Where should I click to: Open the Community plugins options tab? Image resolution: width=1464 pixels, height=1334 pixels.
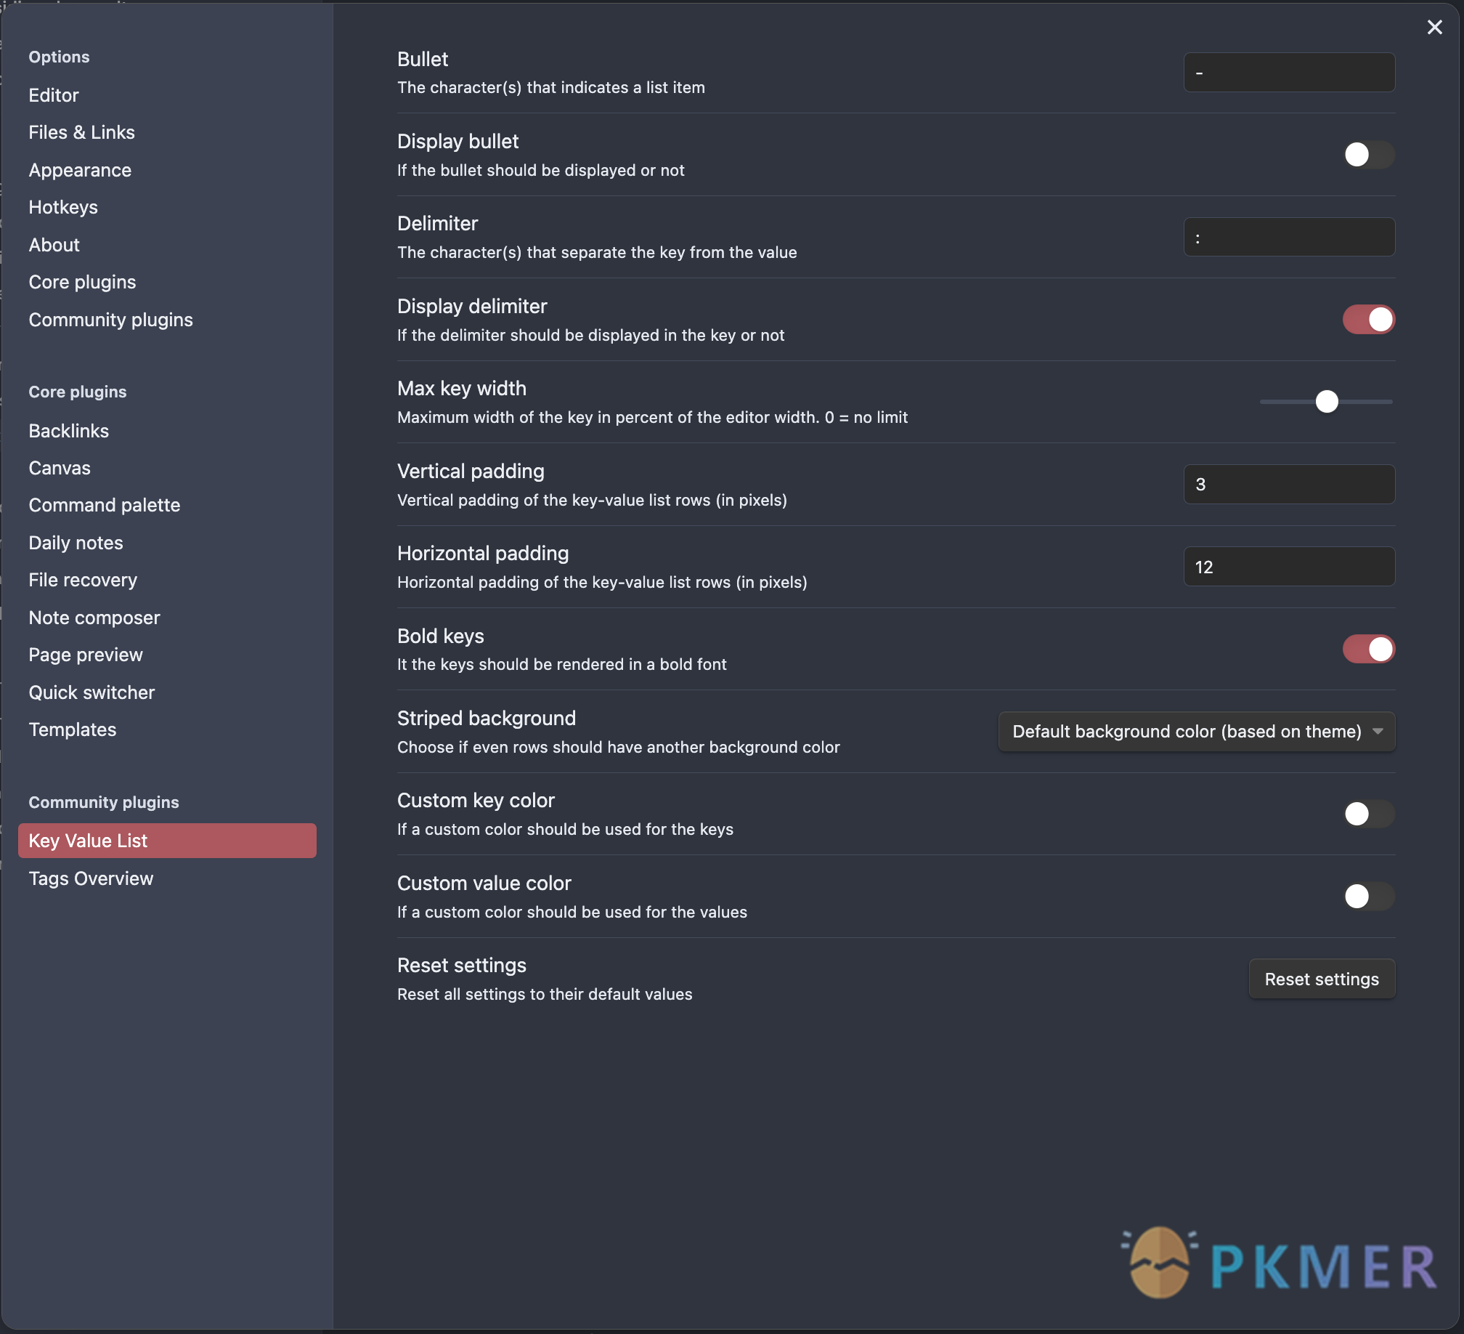(110, 320)
